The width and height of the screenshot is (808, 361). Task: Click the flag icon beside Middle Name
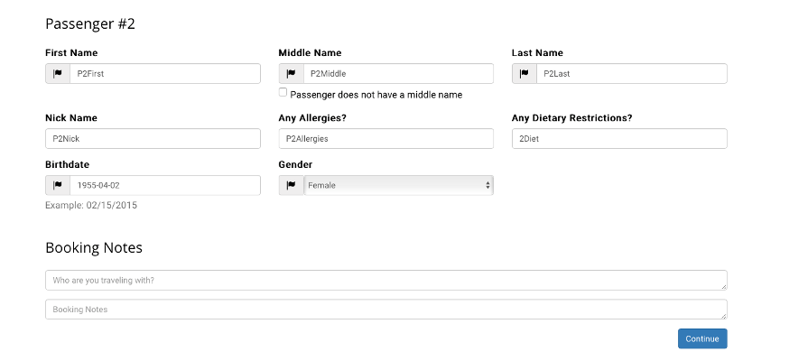pyautogui.click(x=291, y=74)
